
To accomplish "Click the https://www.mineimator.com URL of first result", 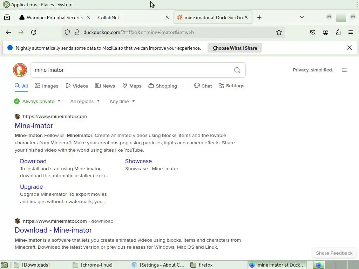I will click(55, 116).
